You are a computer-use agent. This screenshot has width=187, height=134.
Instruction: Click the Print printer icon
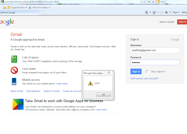pos(166,12)
